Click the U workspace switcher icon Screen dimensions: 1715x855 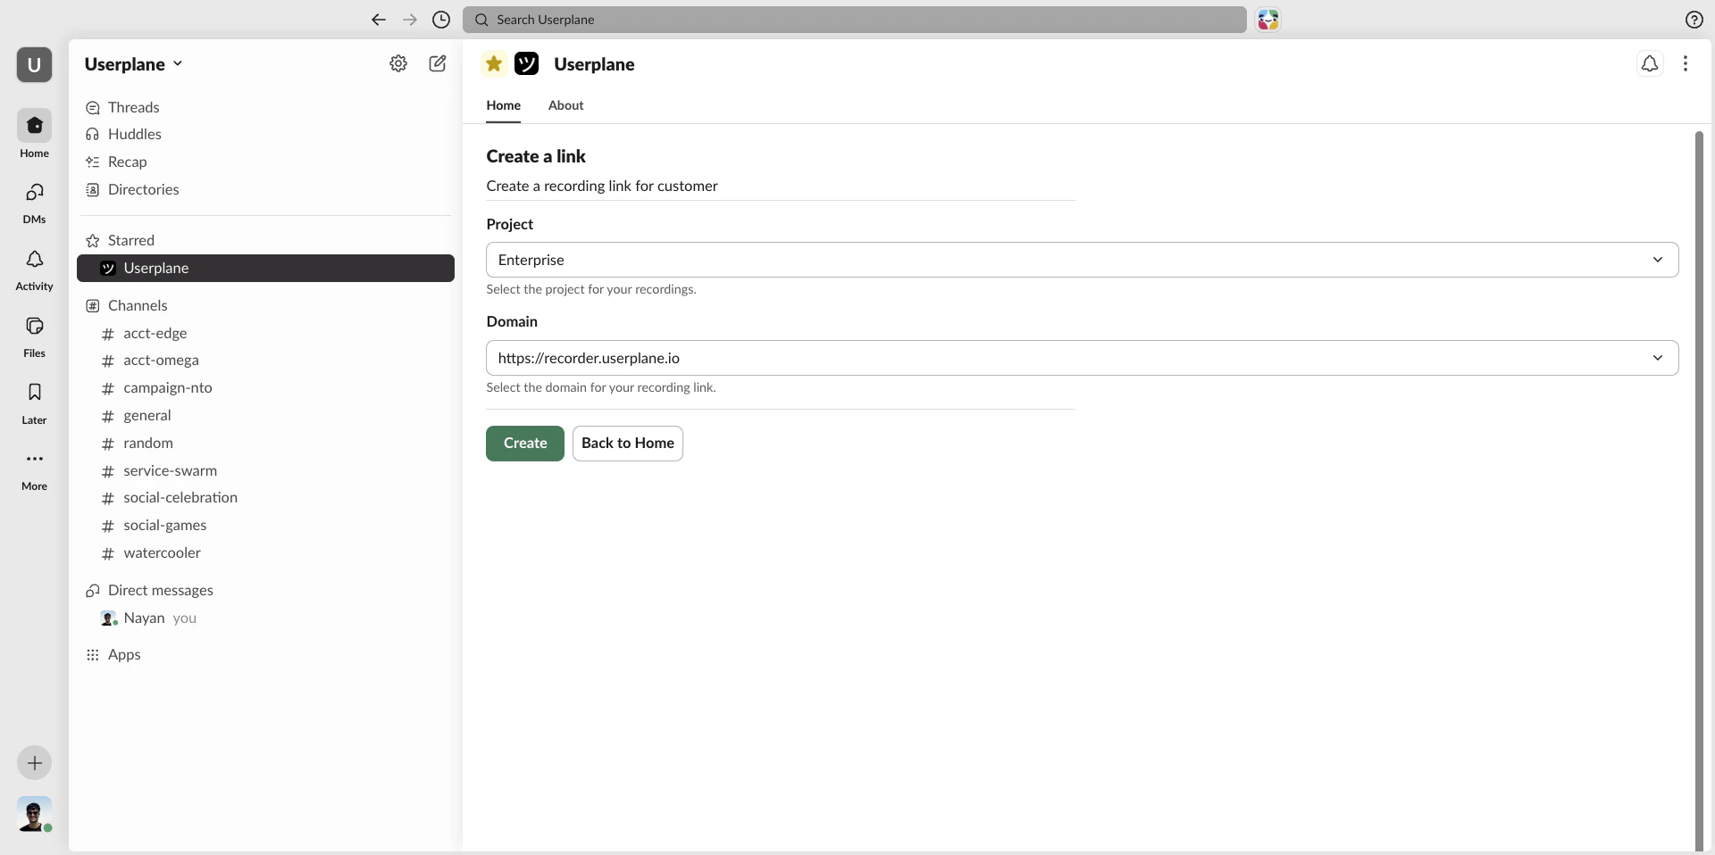tap(34, 64)
